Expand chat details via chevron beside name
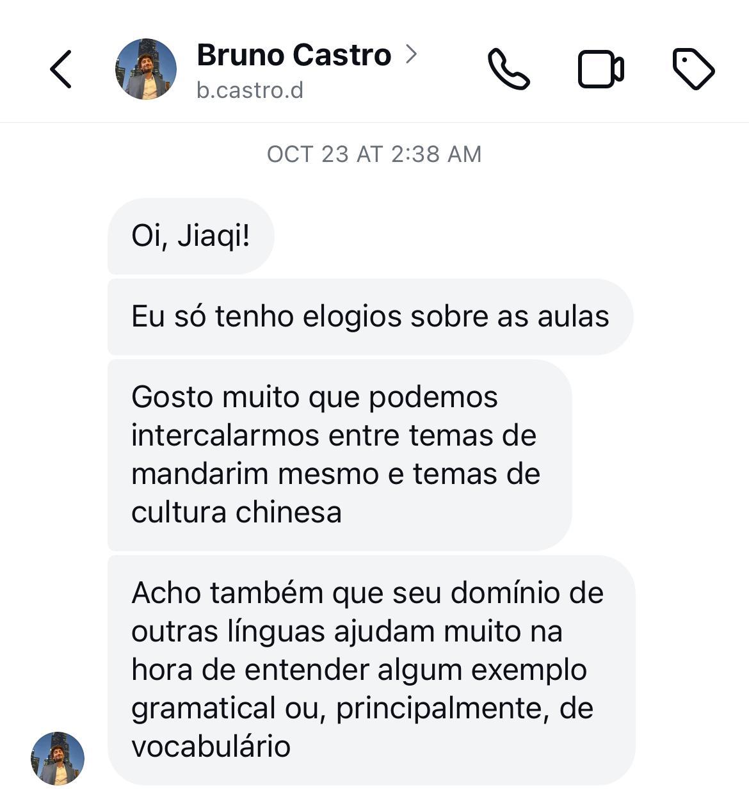Viewport: 749px width, 799px height. [x=411, y=54]
